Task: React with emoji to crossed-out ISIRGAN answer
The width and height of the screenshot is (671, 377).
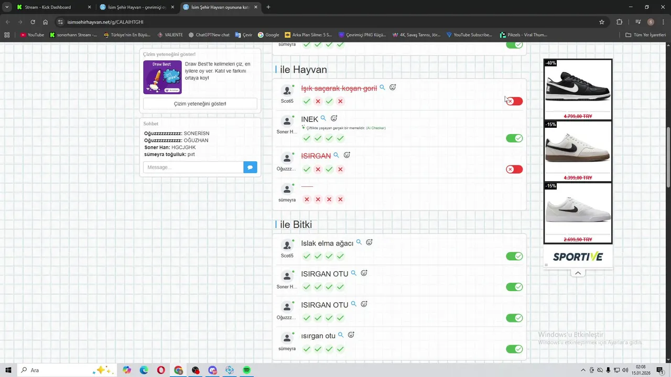Action: click(x=347, y=155)
